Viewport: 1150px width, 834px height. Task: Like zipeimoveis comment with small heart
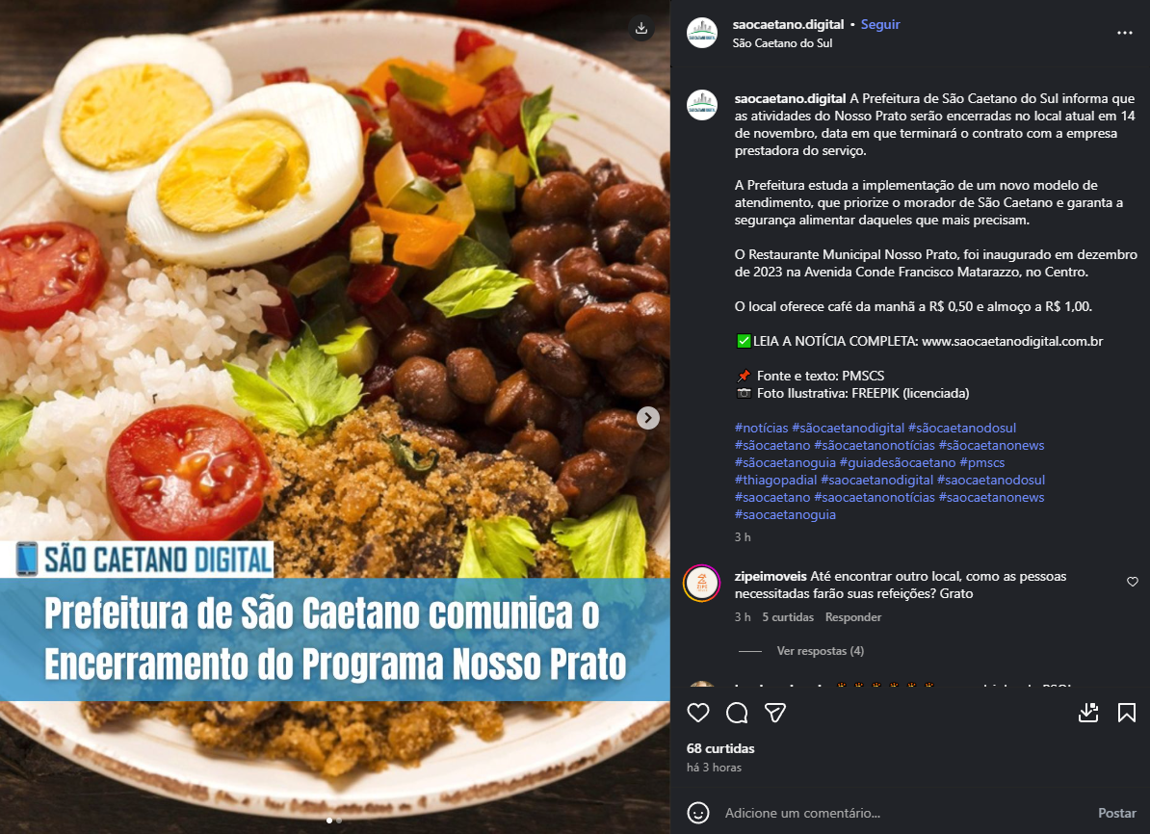(1133, 582)
